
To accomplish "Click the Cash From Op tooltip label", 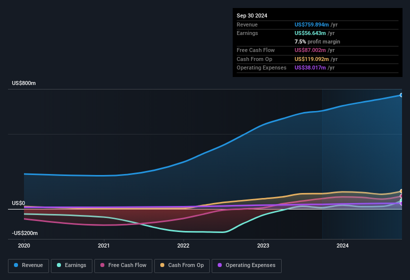I will pos(254,59).
